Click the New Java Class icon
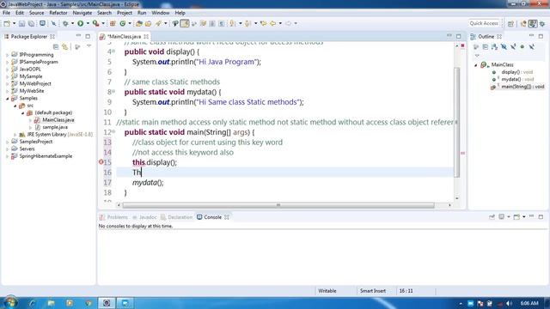 (x=122, y=23)
